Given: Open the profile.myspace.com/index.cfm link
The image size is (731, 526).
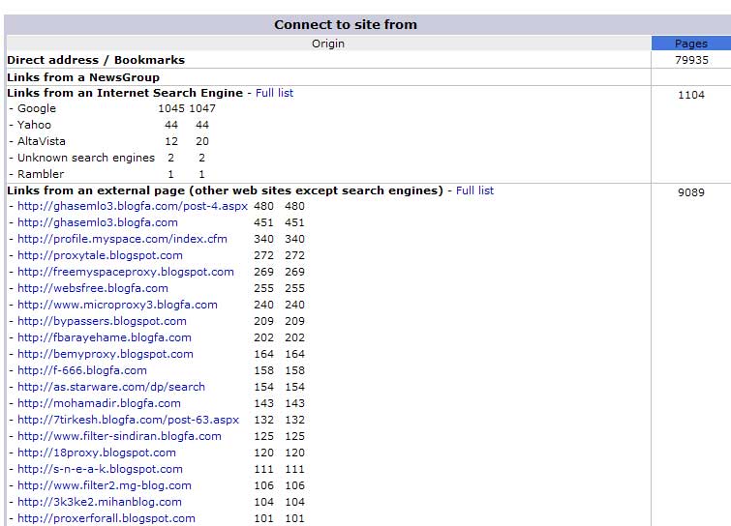Looking at the screenshot, I should [122, 239].
